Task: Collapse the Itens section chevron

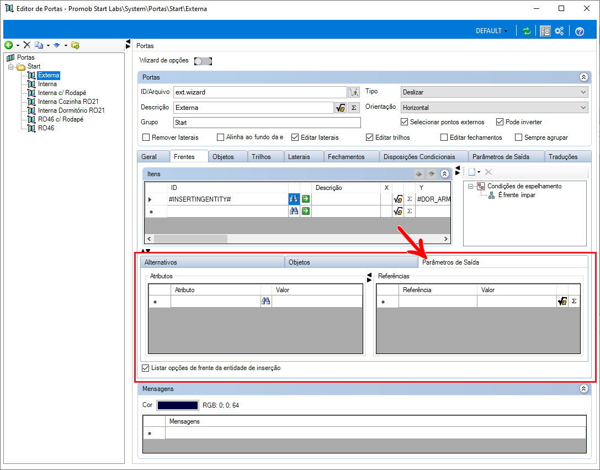Action: pyautogui.click(x=445, y=174)
